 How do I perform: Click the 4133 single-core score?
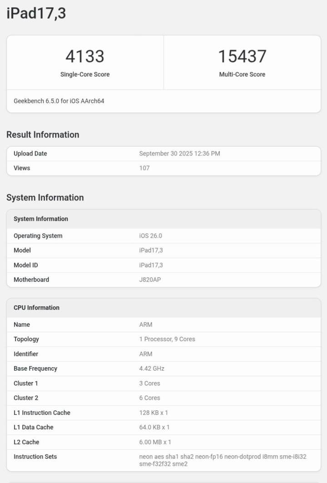85,56
